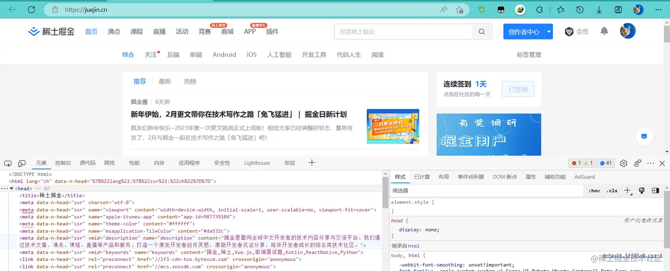Open the errors and warnings counter
Screen dimensions: 670x271
point(582,163)
